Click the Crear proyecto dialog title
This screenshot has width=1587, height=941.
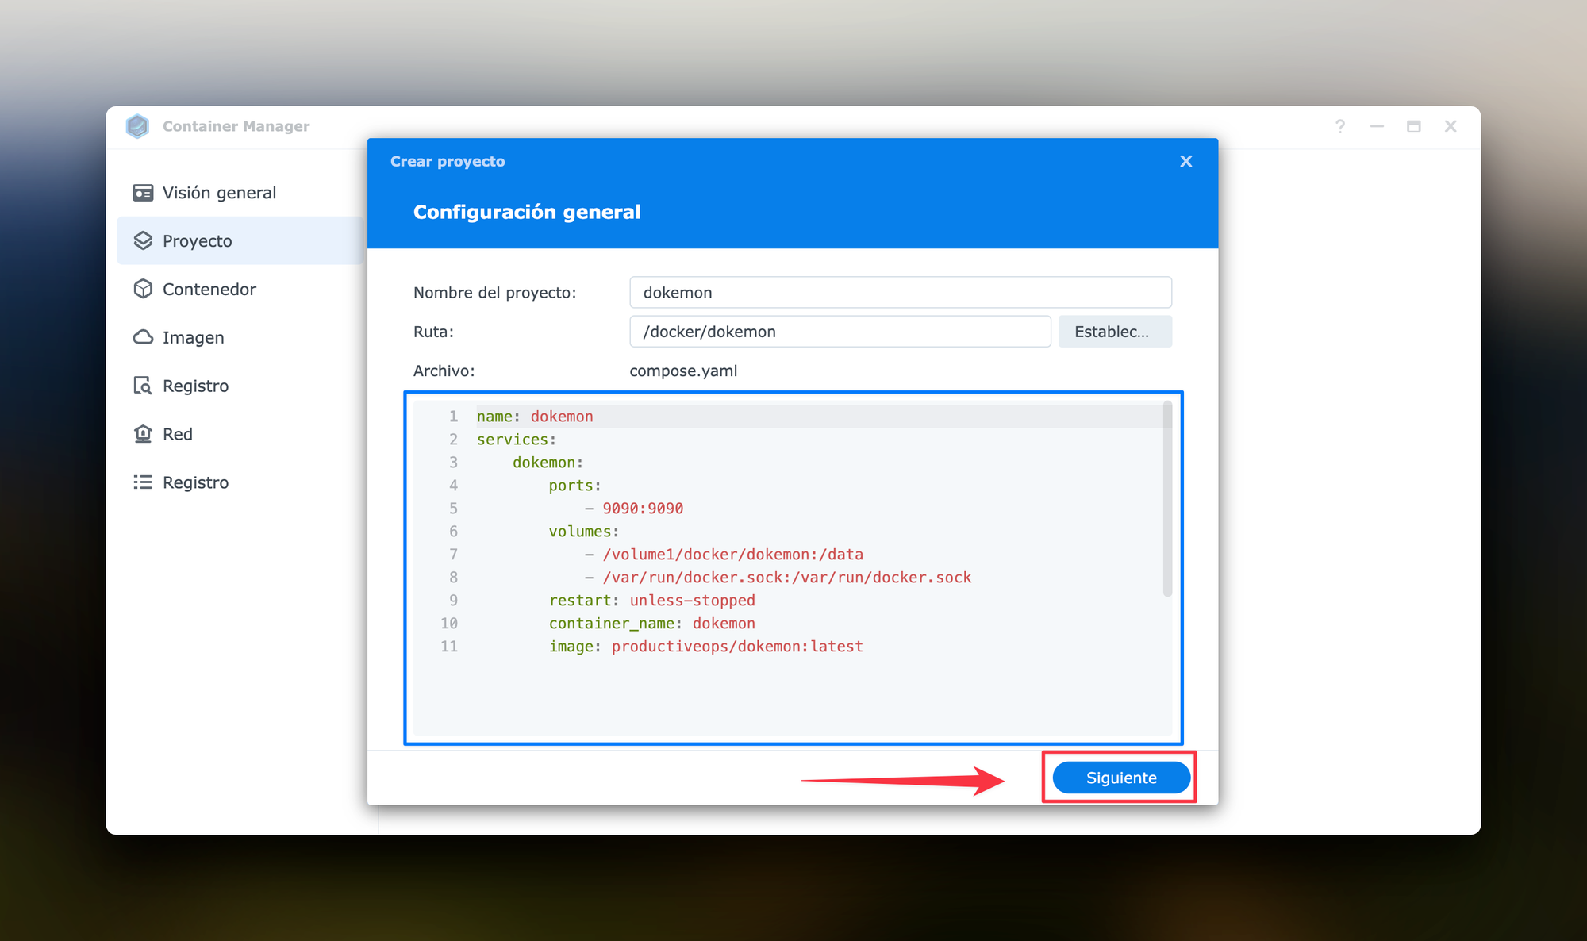[x=448, y=161]
